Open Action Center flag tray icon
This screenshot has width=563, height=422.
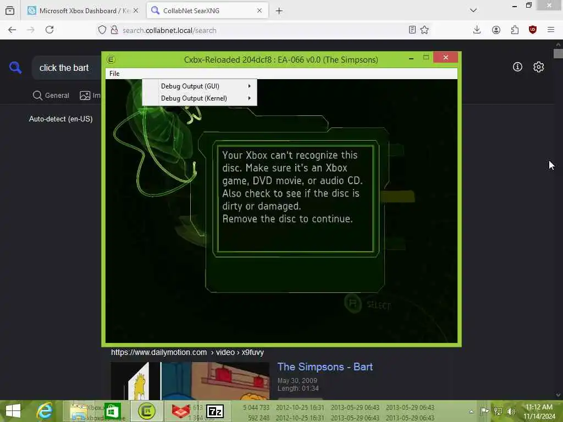click(x=484, y=411)
